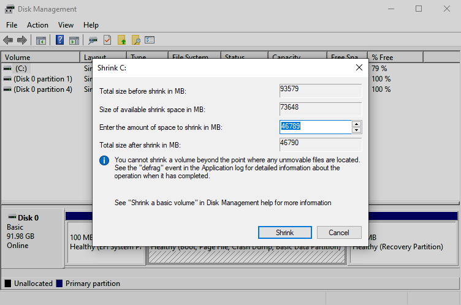Open Help via blue question mark icon

click(60, 40)
